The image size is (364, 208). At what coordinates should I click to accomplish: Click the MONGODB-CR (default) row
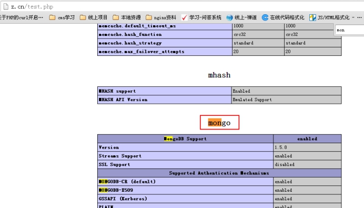coord(219,182)
